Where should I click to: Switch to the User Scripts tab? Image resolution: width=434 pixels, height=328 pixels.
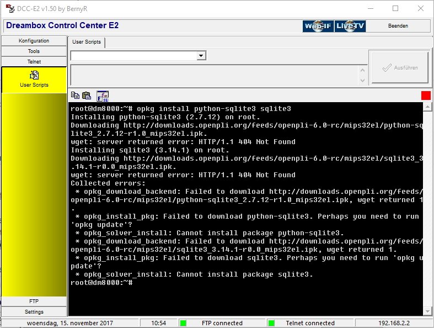87,42
